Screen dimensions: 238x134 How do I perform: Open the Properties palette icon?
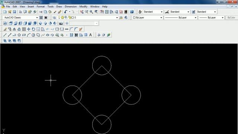[102, 12]
